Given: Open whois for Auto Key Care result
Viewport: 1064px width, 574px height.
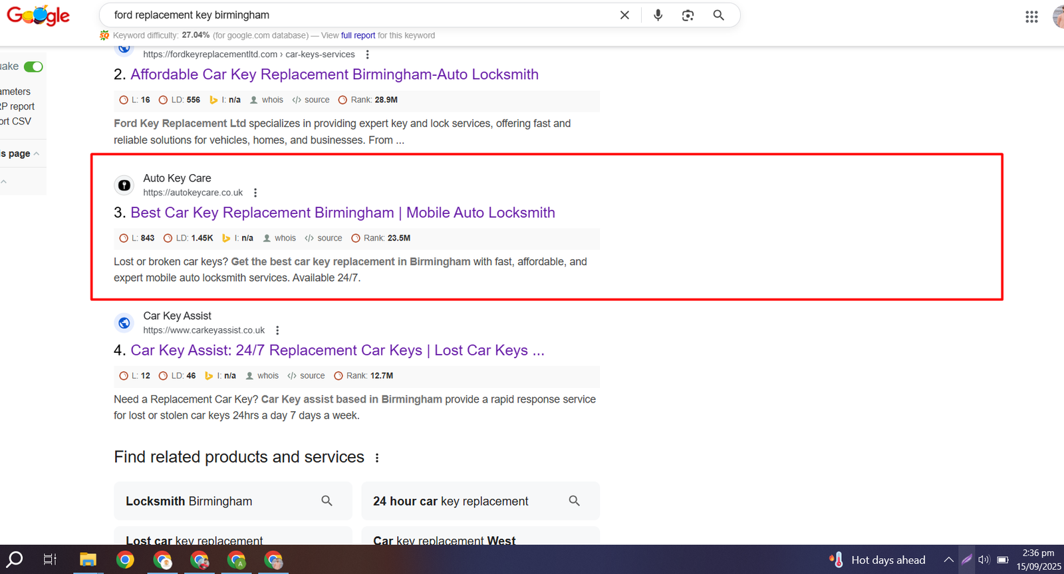Looking at the screenshot, I should pos(279,238).
